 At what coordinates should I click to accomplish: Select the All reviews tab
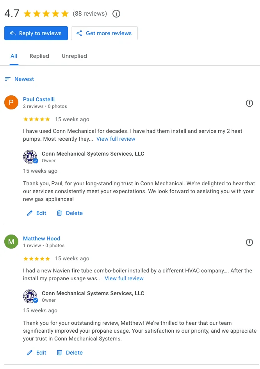[x=14, y=56]
